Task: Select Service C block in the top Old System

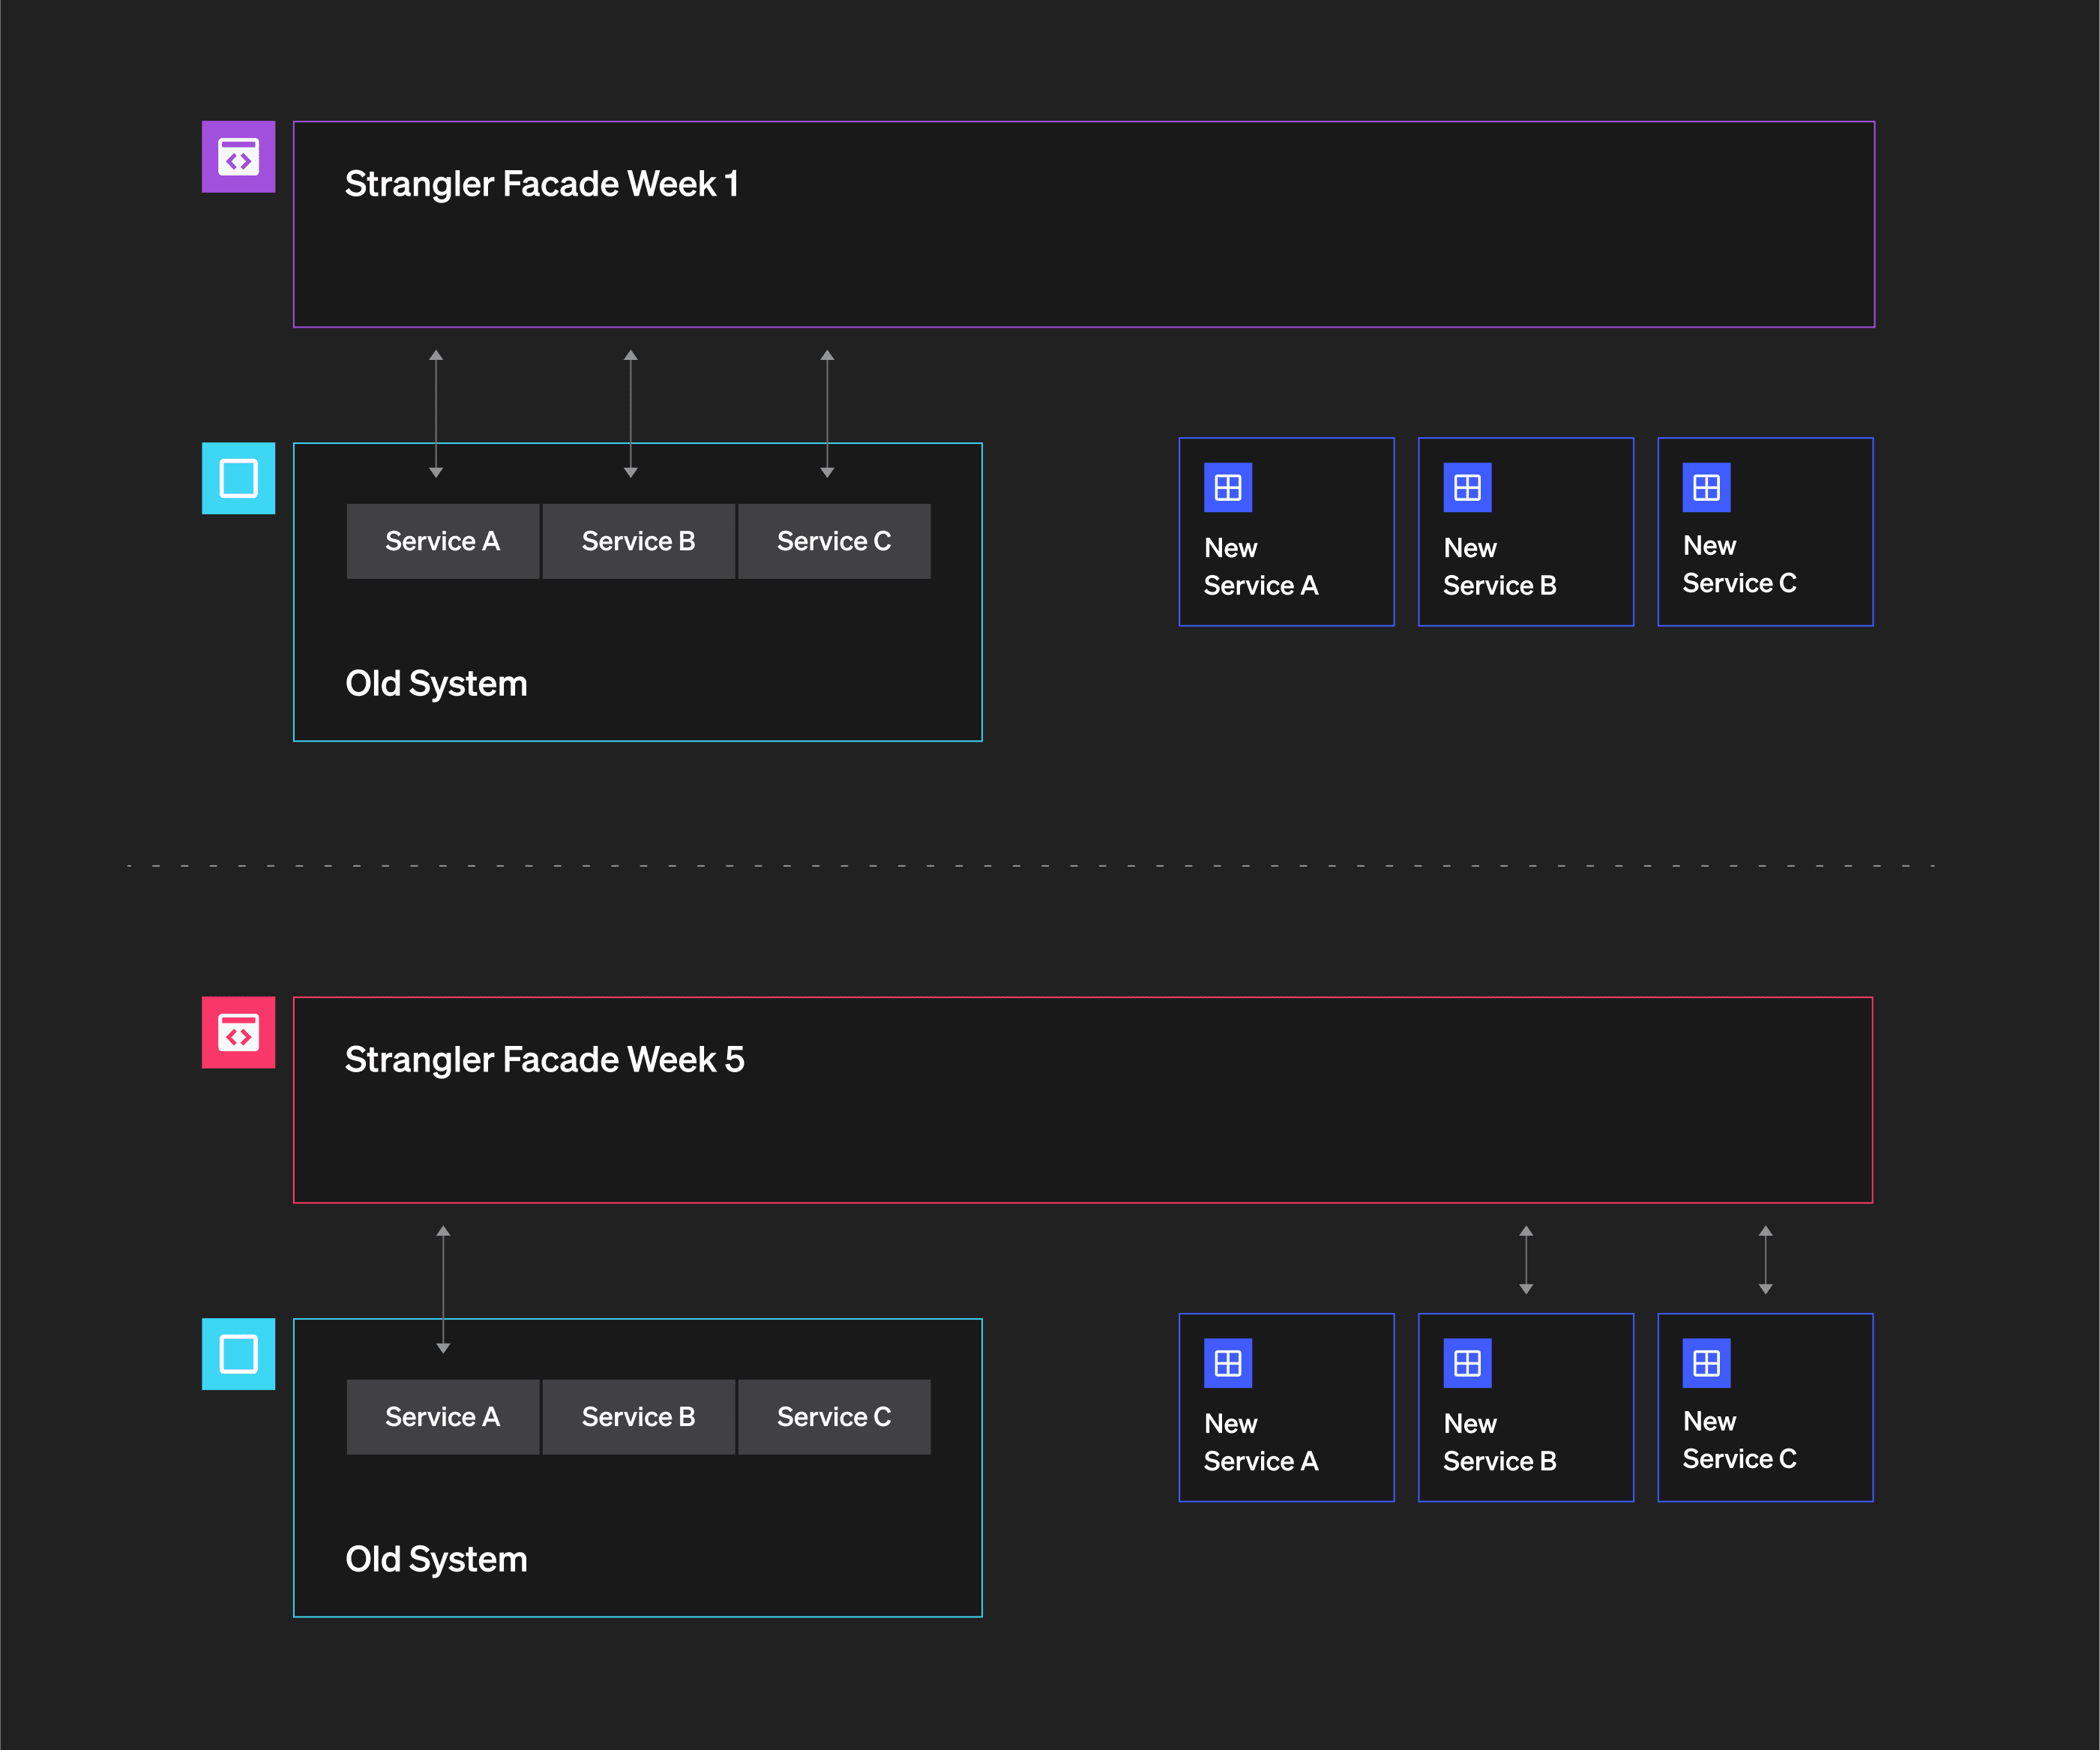Action: 834,541
